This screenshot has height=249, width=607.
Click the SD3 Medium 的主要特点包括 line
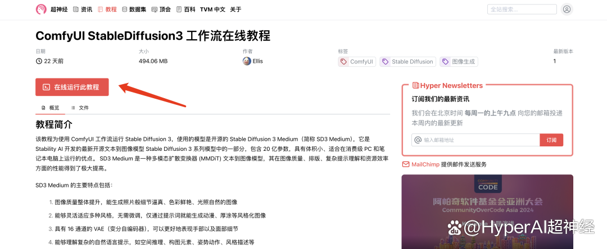coord(74,185)
